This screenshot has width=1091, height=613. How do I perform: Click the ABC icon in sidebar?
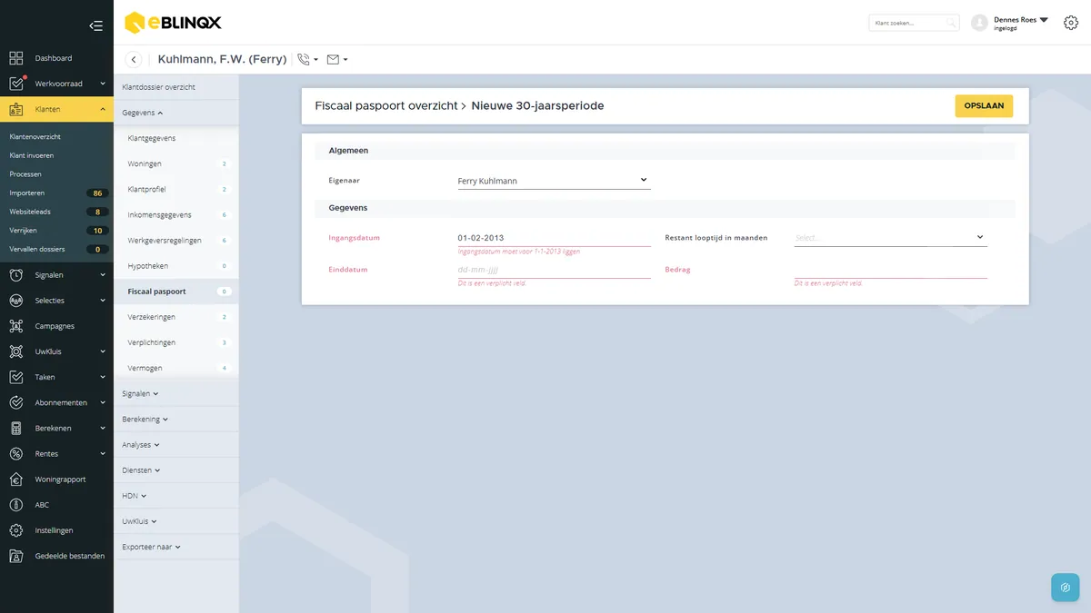(16, 505)
